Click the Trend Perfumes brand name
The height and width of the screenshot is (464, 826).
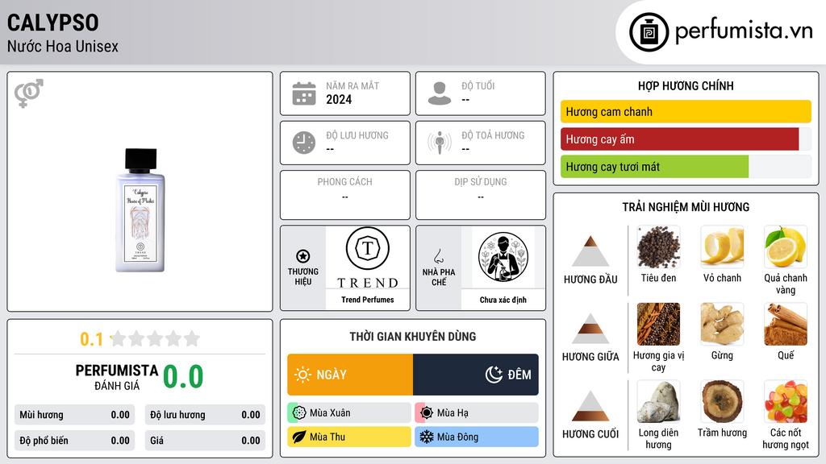point(368,300)
